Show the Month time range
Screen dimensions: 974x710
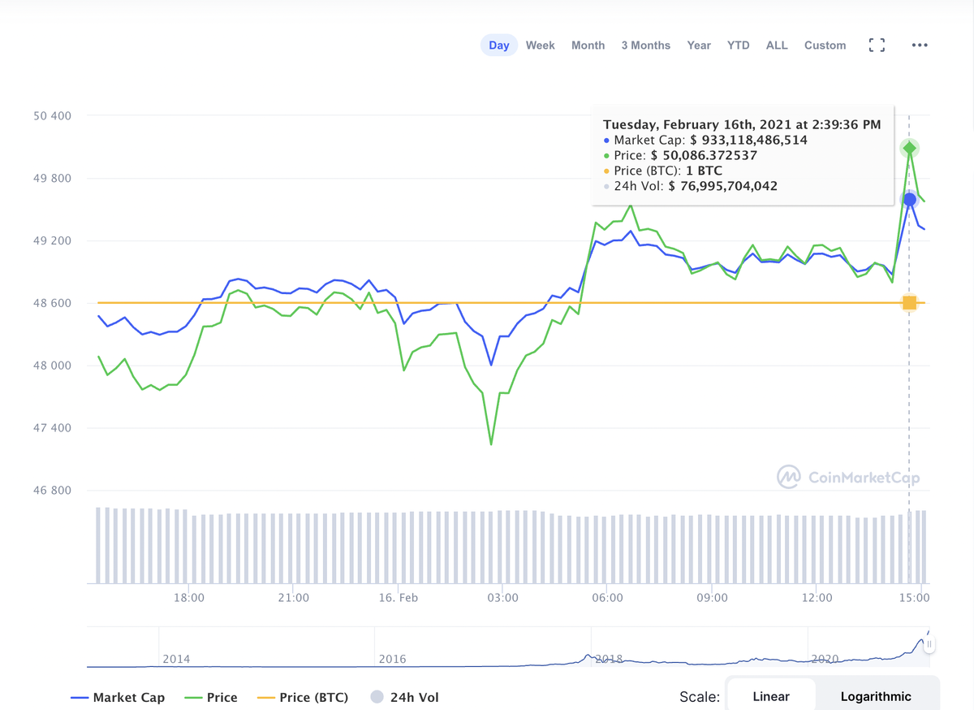tap(588, 45)
